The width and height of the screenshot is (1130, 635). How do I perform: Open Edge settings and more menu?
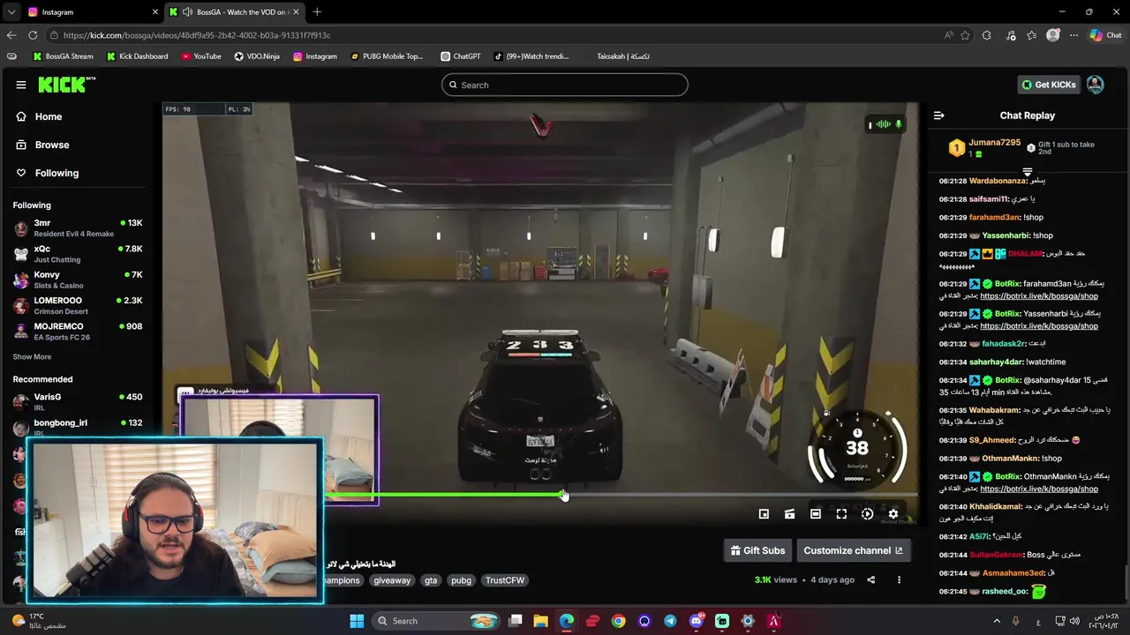tap(1073, 35)
